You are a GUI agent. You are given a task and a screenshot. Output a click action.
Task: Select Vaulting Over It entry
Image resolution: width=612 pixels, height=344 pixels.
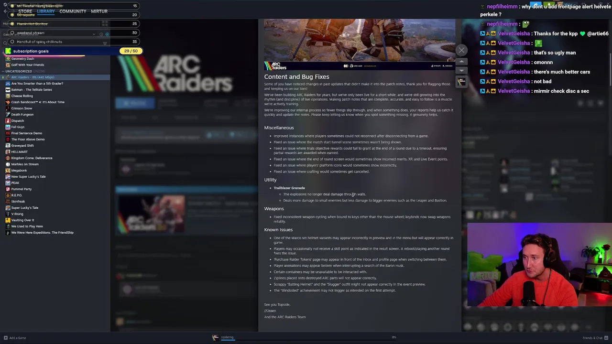[x=22, y=220]
